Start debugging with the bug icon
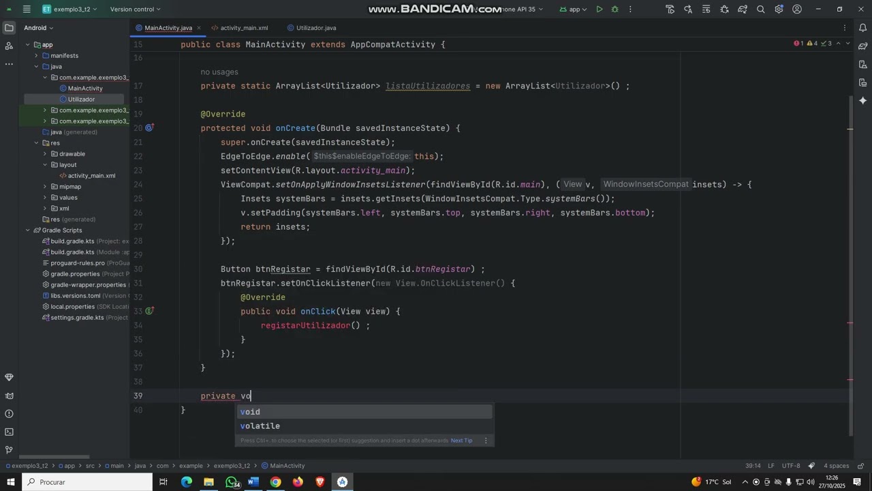Screen dimensions: 872x491 (614, 10)
